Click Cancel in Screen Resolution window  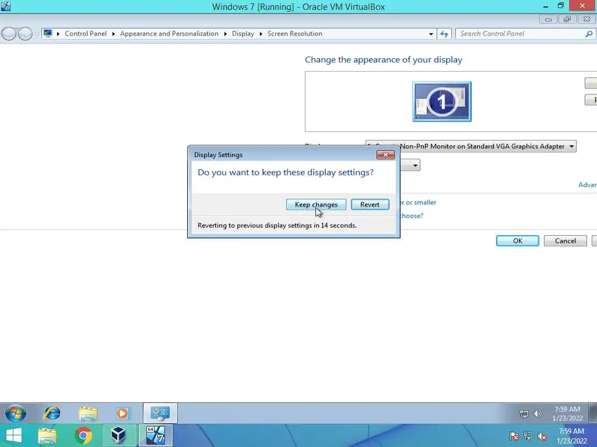click(565, 240)
